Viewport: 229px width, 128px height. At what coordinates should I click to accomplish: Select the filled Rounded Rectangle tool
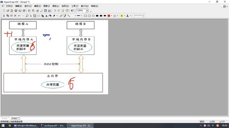101,16
